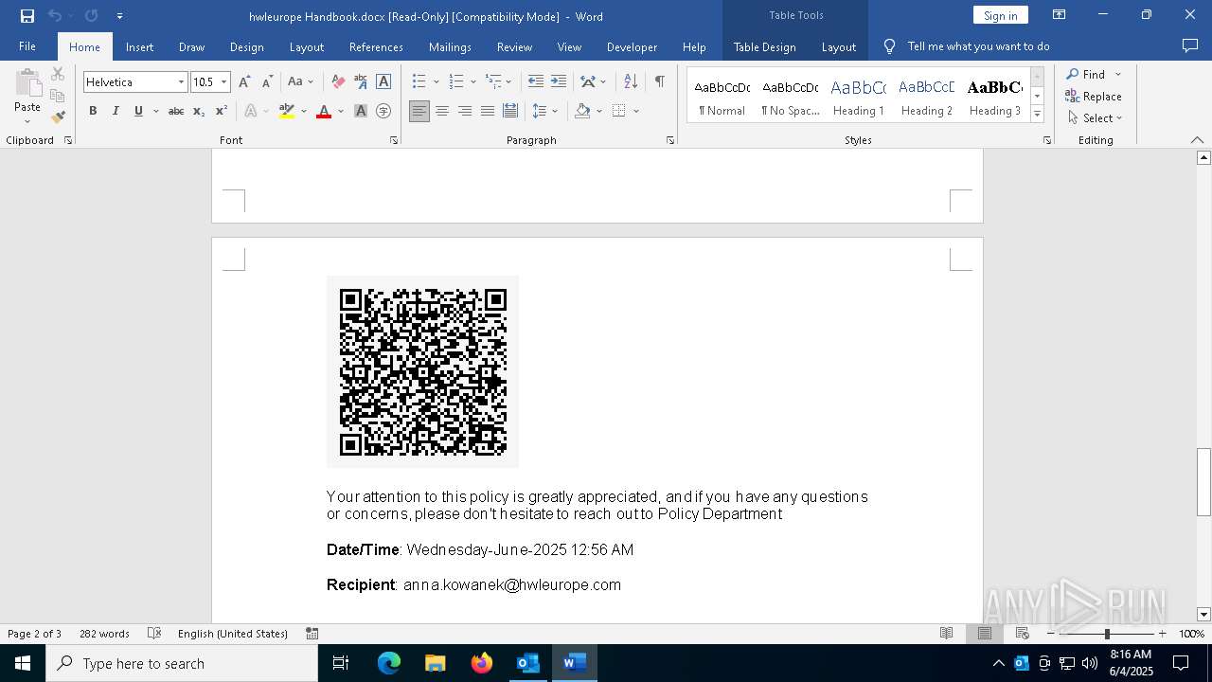Open Ribbon Display Options icon
Image resolution: width=1212 pixels, height=682 pixels.
tap(1060, 15)
